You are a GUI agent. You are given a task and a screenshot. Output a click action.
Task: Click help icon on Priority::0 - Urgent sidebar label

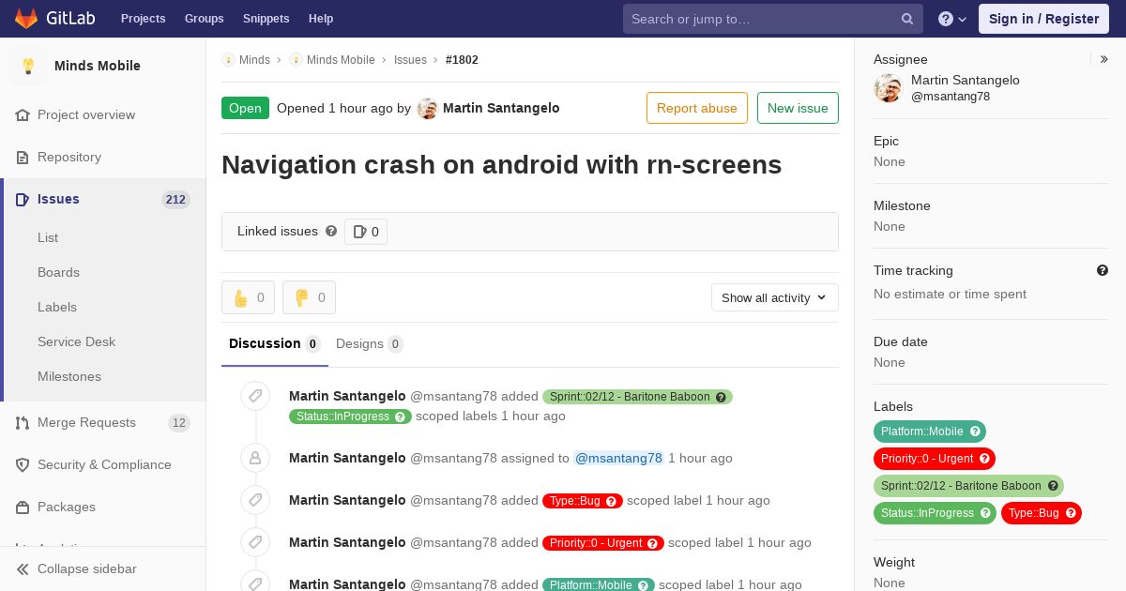pyautogui.click(x=984, y=459)
